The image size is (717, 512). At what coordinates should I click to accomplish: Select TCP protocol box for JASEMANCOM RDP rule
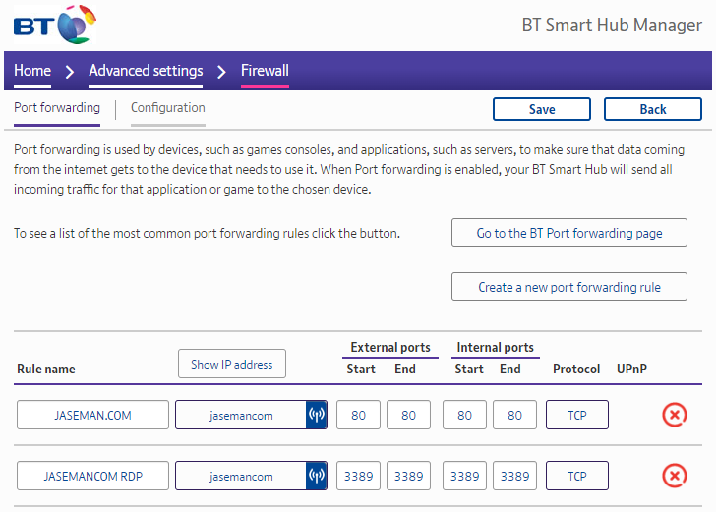click(577, 476)
